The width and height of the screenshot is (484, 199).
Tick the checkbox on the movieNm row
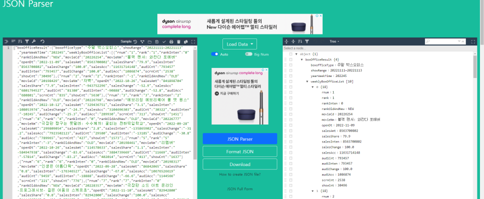(x=291, y=120)
